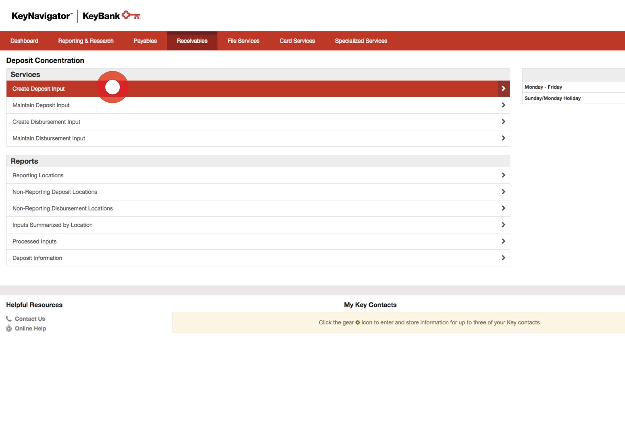This screenshot has width=625, height=438.
Task: Open the Reporting & Research tab
Action: coord(85,40)
